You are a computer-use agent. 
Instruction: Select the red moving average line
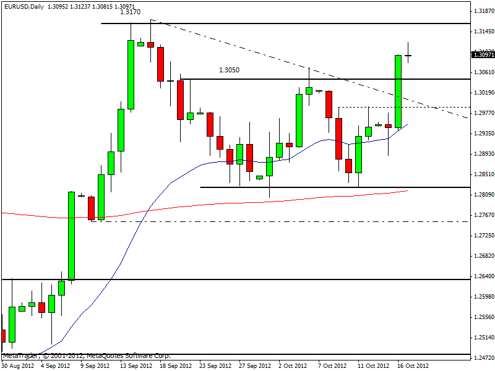(247, 202)
